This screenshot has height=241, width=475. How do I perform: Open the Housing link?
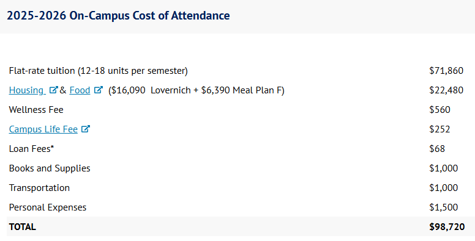point(26,90)
